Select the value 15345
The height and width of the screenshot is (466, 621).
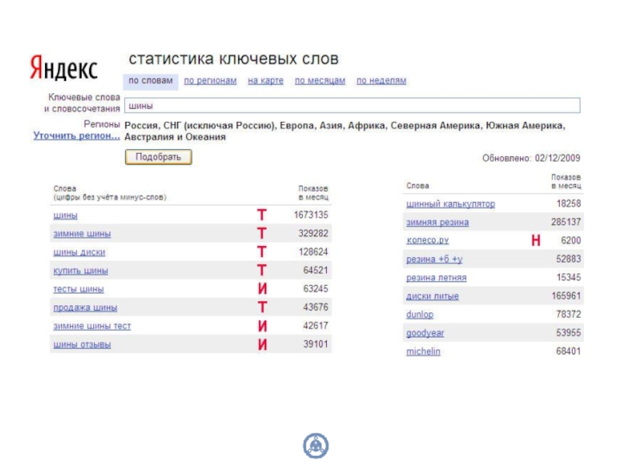click(x=568, y=277)
